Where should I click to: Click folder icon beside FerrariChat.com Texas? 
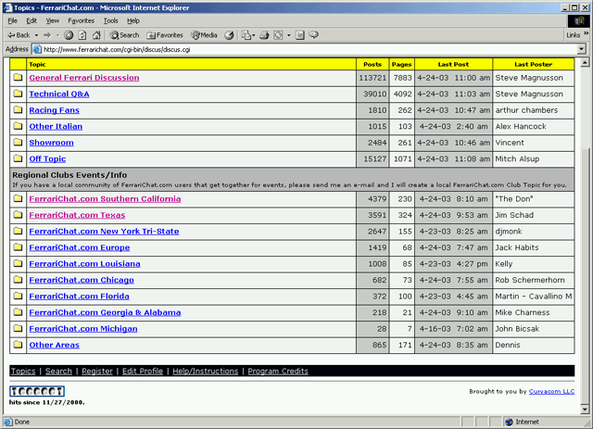tap(18, 215)
